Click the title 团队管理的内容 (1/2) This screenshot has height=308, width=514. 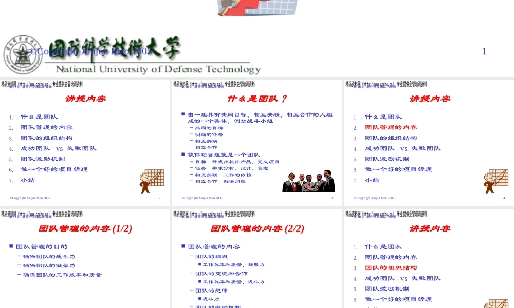coord(85,228)
